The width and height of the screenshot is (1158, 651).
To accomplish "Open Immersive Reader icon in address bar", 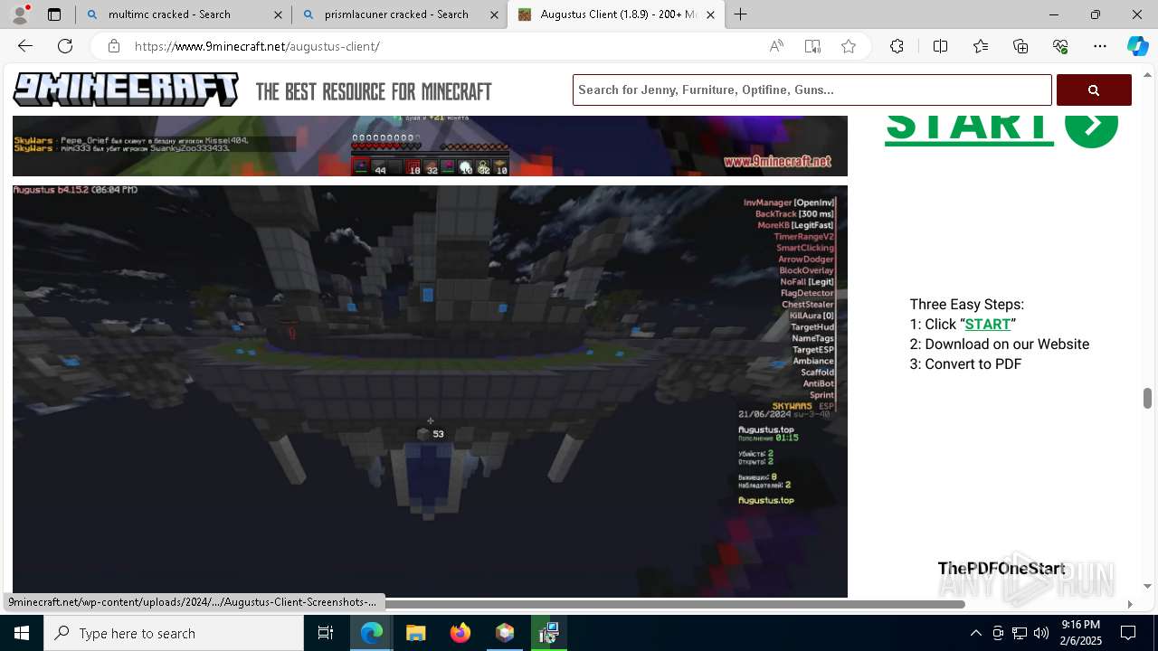I will coord(812,46).
